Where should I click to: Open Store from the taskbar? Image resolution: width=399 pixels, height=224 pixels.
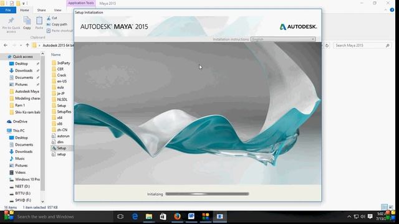163,217
